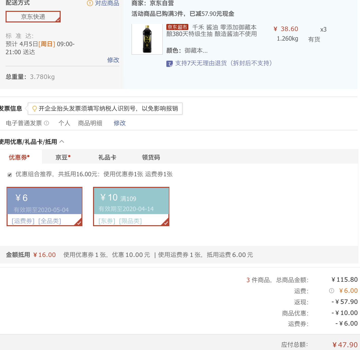Switch to the 京豆 tab
The height and width of the screenshot is (350, 360).
click(63, 157)
